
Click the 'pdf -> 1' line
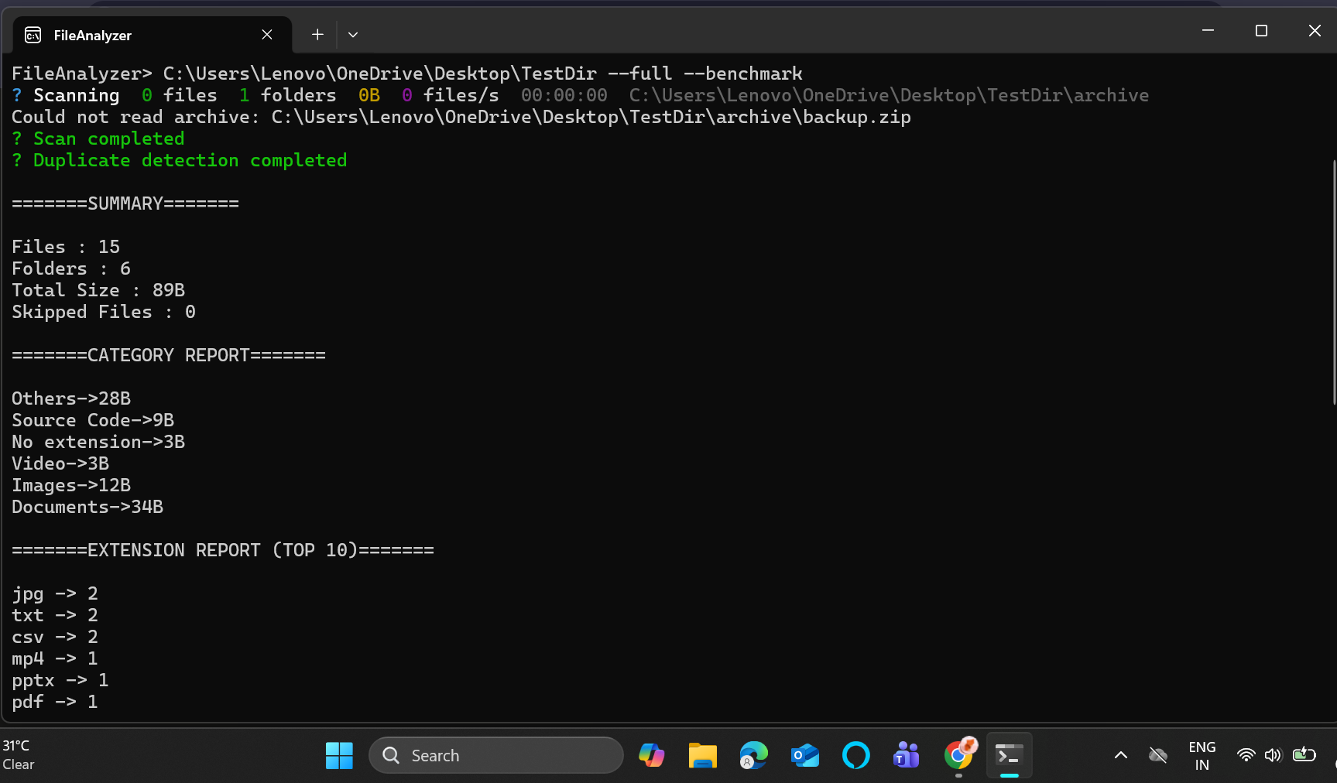pyautogui.click(x=55, y=702)
